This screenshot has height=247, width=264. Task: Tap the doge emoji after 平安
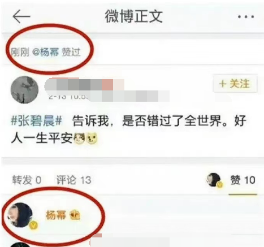pyautogui.click(x=92, y=139)
